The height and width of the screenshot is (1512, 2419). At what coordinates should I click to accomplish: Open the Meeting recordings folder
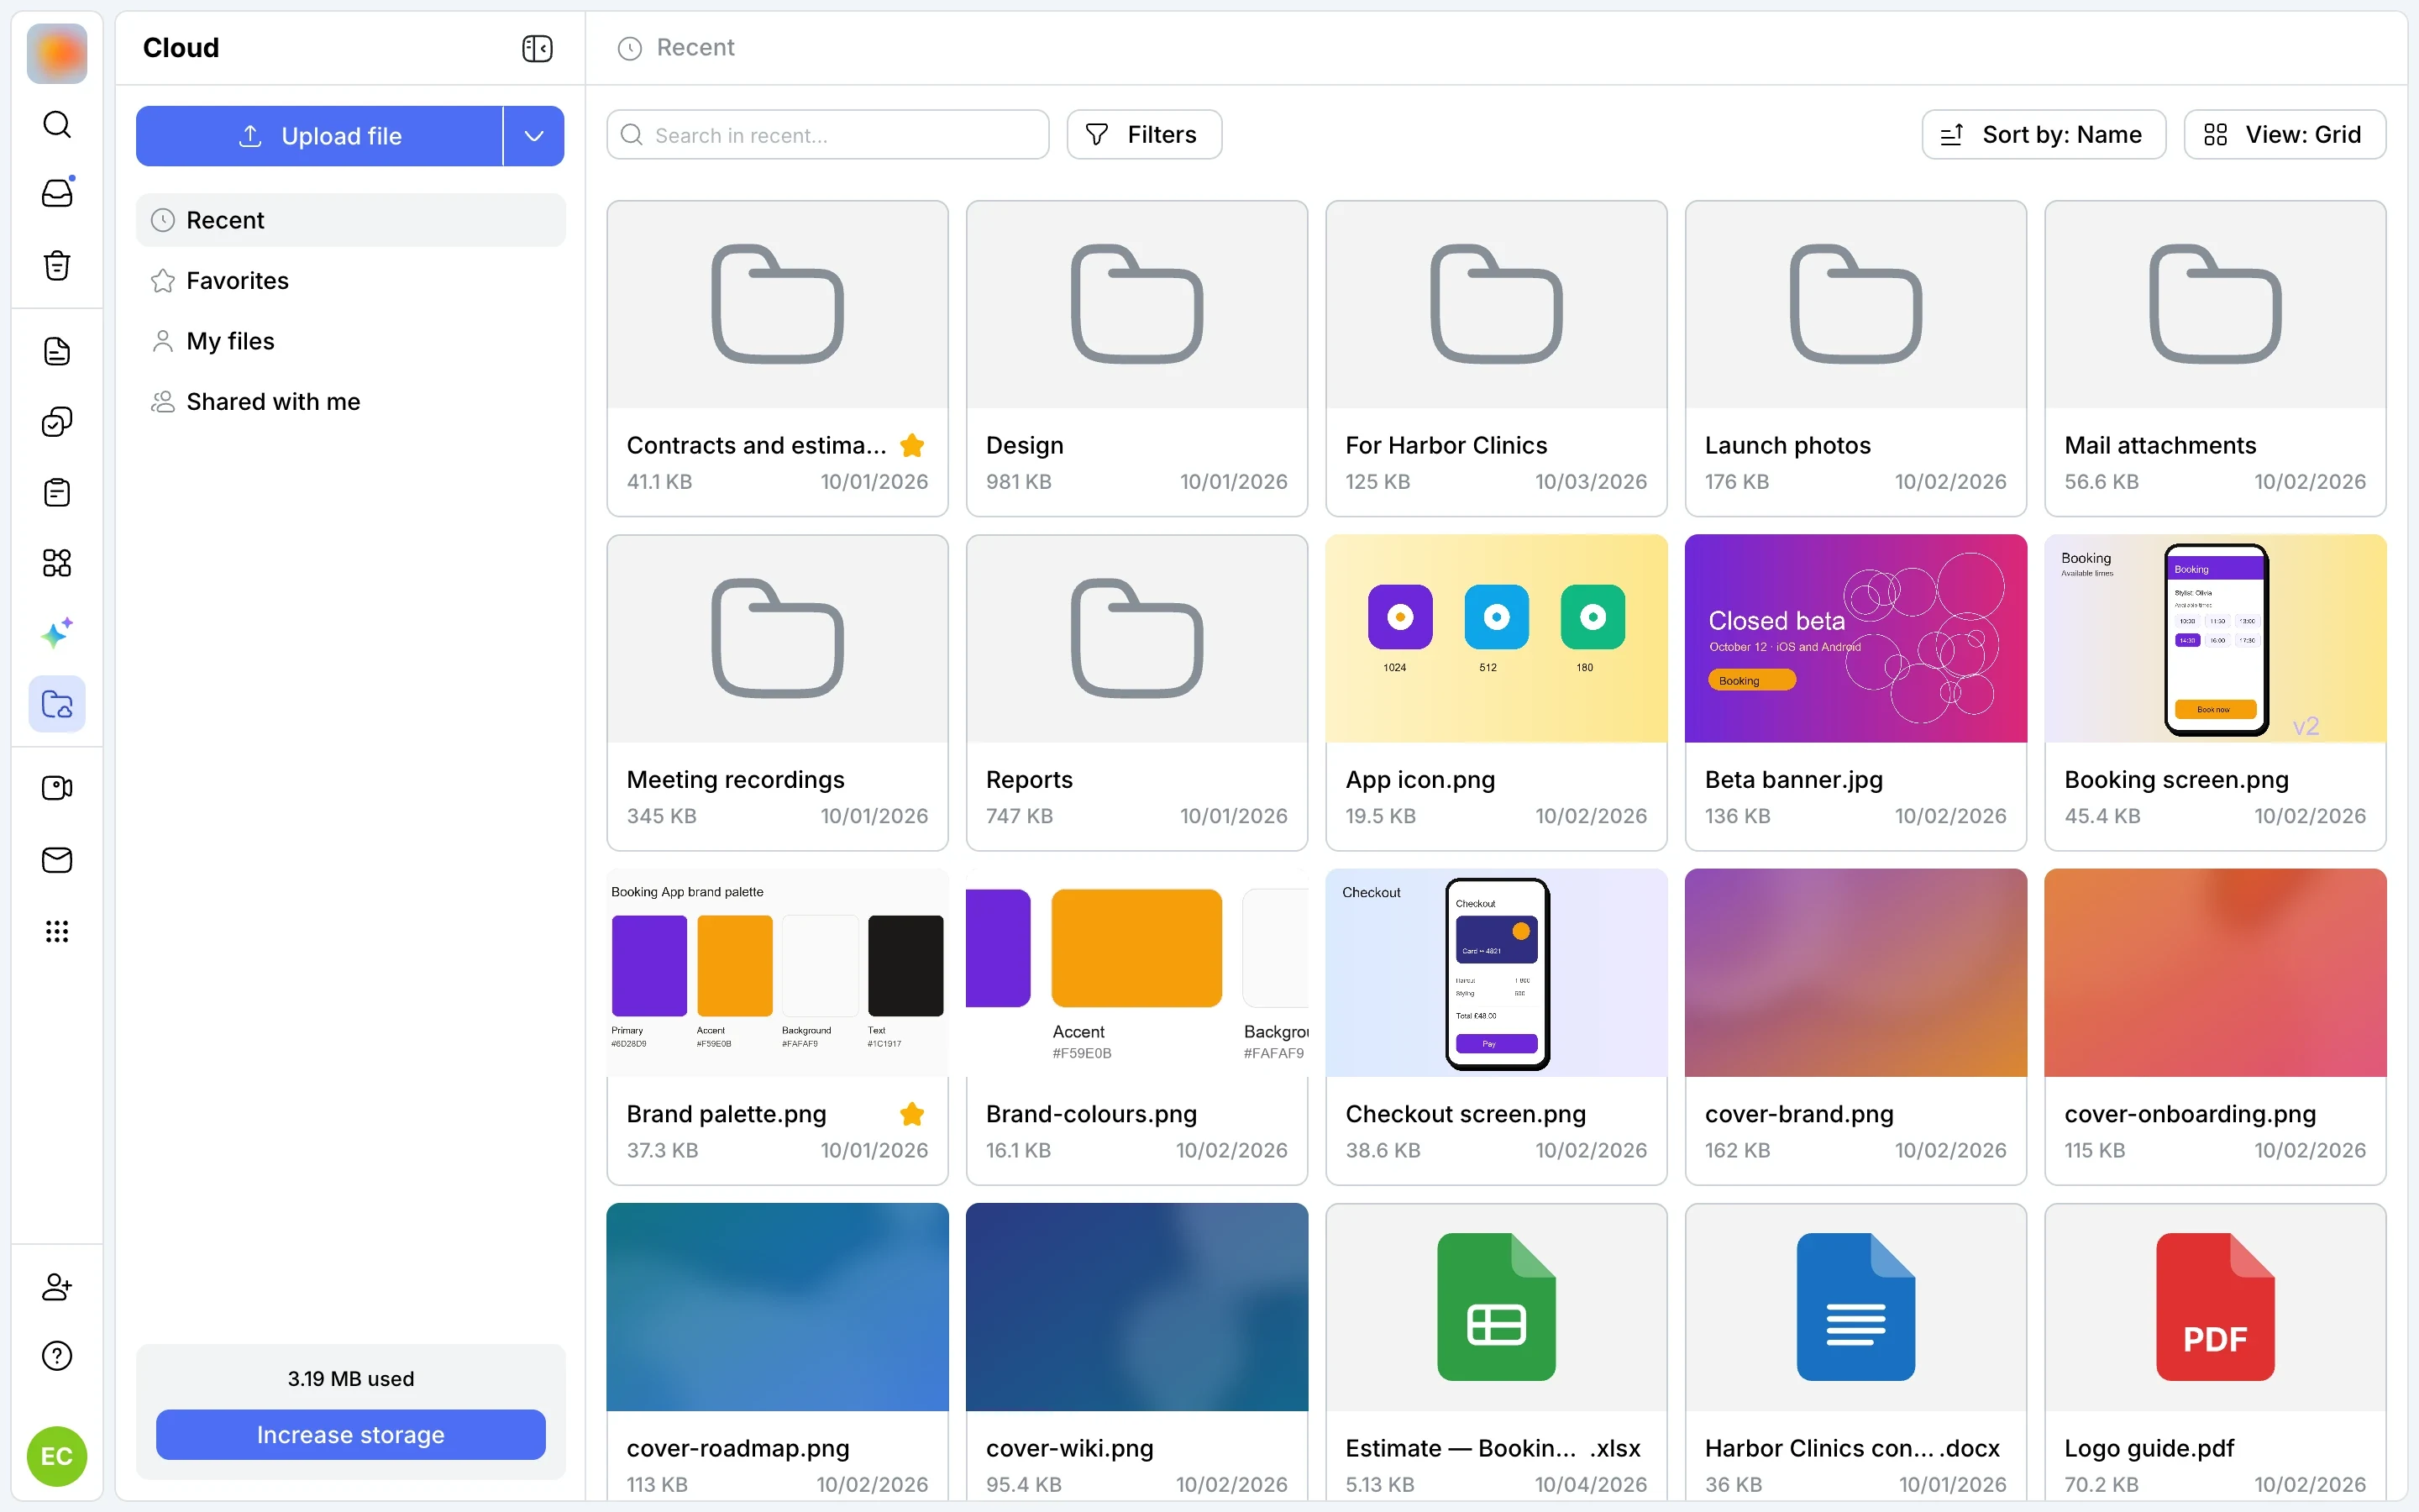[x=777, y=693]
